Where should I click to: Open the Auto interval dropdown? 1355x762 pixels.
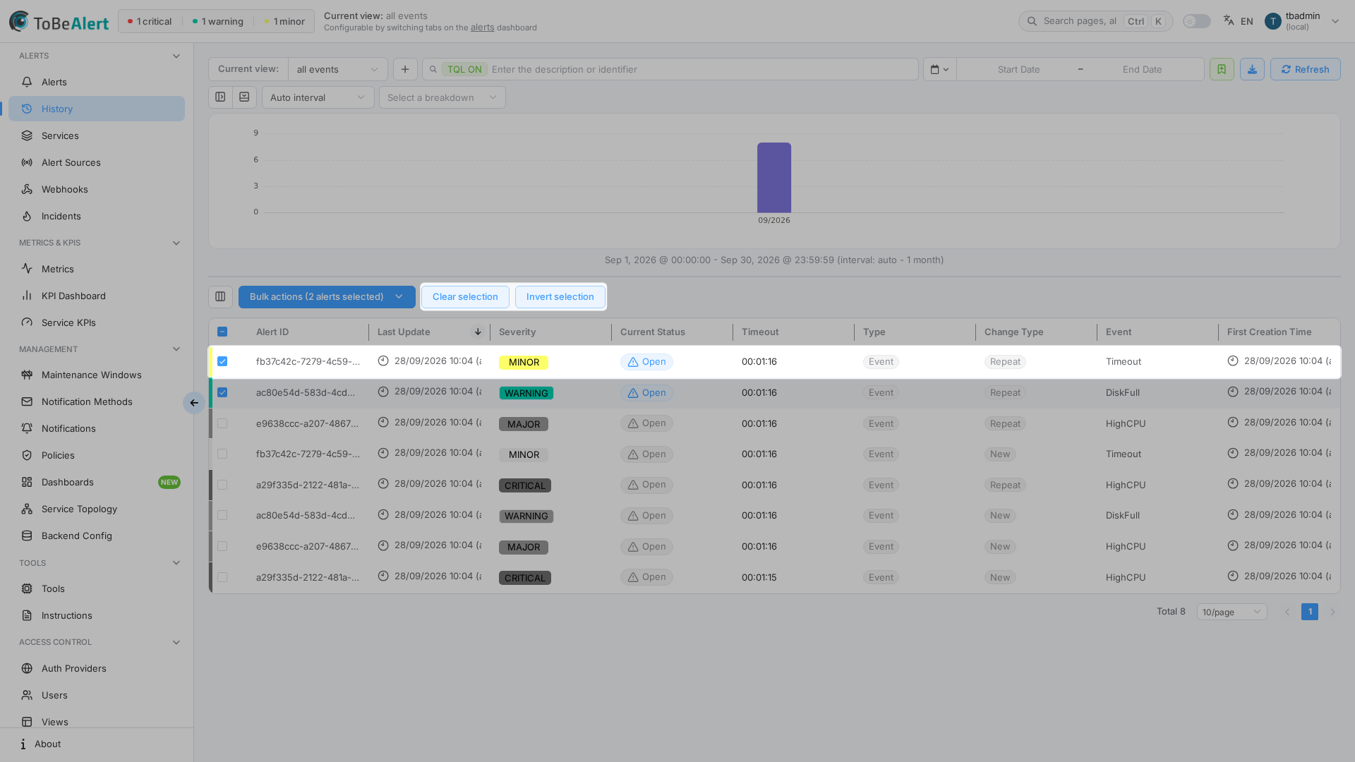(318, 97)
